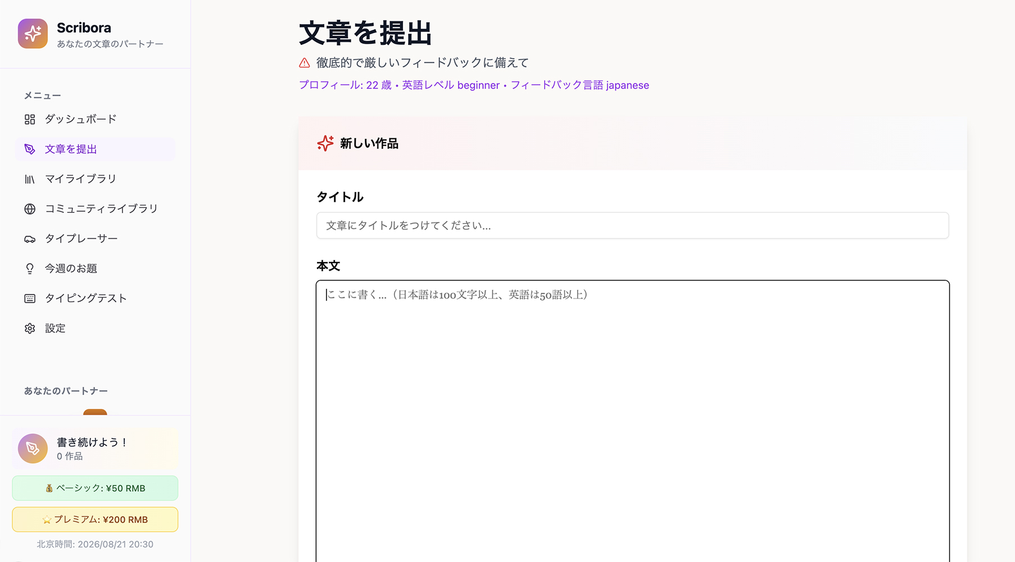Click the keyboard icon for タイピングテスト

[30, 298]
